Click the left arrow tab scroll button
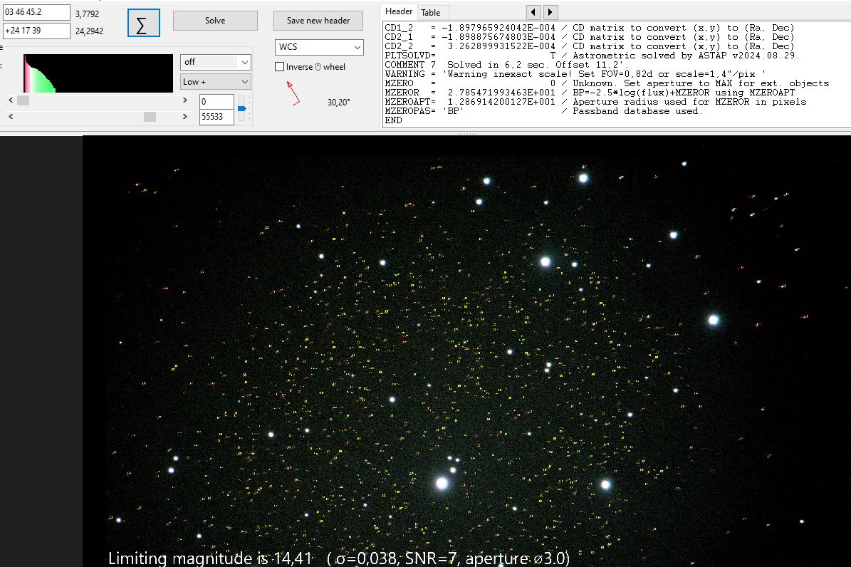 pos(533,12)
